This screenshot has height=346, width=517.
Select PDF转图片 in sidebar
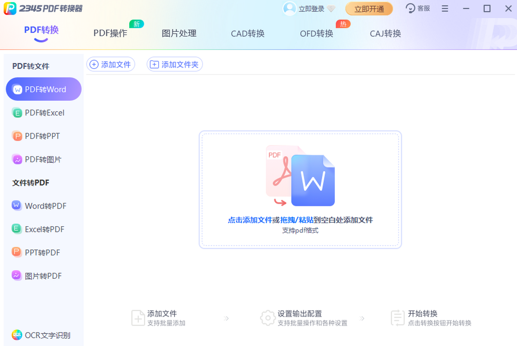pos(44,159)
